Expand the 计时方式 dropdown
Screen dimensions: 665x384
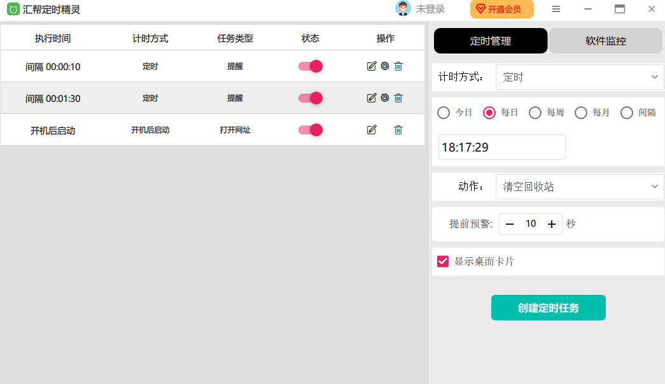[579, 77]
